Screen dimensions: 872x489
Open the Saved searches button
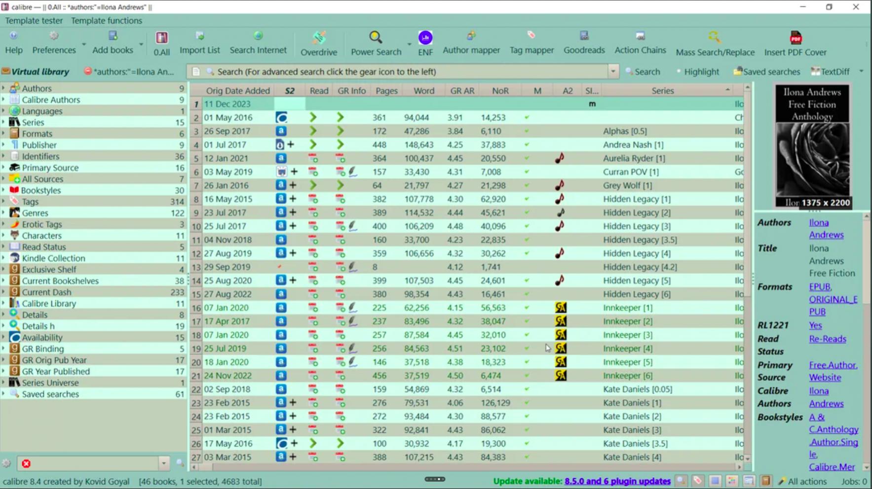click(x=766, y=71)
